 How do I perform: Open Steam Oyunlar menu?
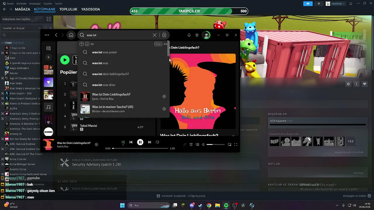point(48,3)
